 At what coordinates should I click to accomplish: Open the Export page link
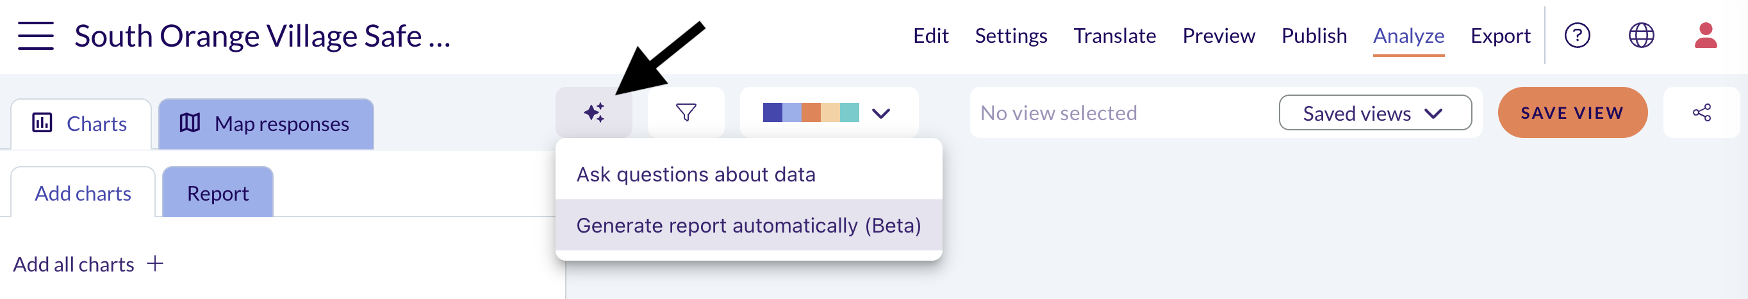(x=1499, y=35)
